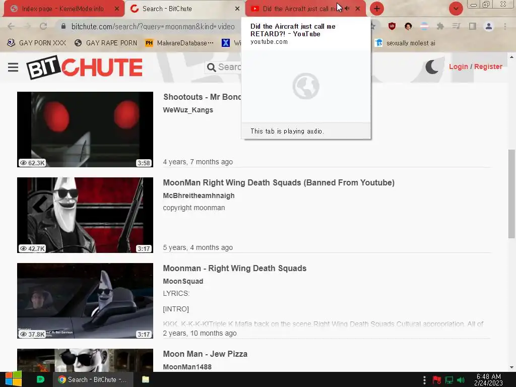Close the YouTube tab
This screenshot has height=387, width=516.
click(358, 9)
